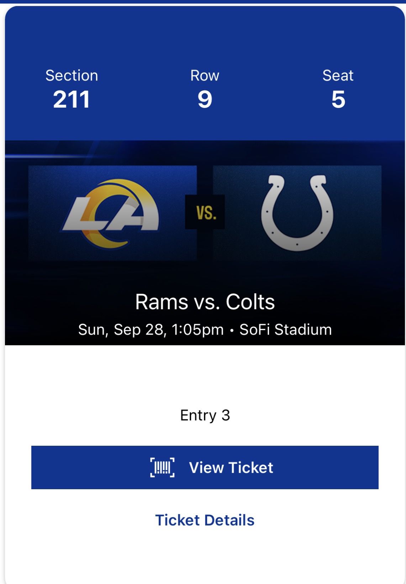Viewport: 406px width, 584px height.
Task: Click seat number 5
Action: pyautogui.click(x=338, y=99)
